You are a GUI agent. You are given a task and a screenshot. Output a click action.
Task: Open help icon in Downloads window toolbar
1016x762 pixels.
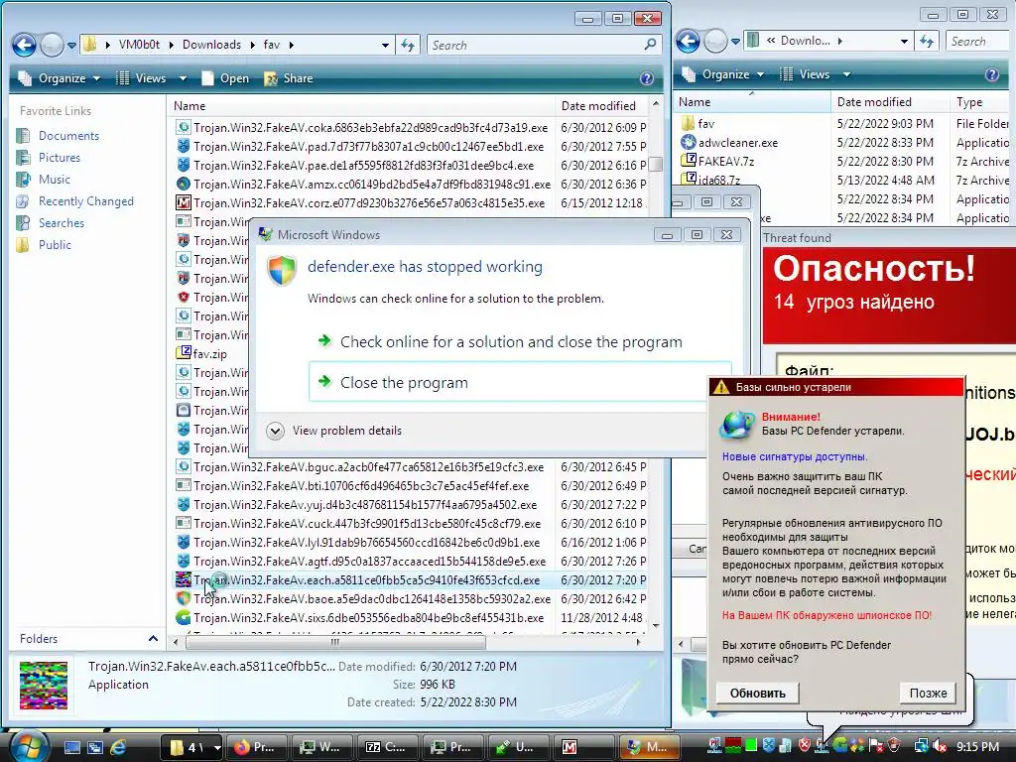992,74
